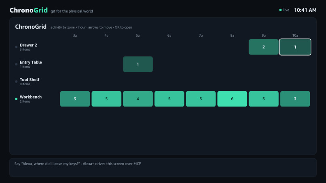Screen dimensions: 326x183
Task: Click the 'git for the physical world' tagline
Action: click(x=72, y=11)
